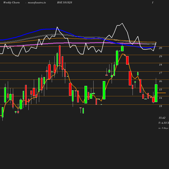Select the price axis label "20"
This screenshot has width=169, height=169.
coord(161,48)
